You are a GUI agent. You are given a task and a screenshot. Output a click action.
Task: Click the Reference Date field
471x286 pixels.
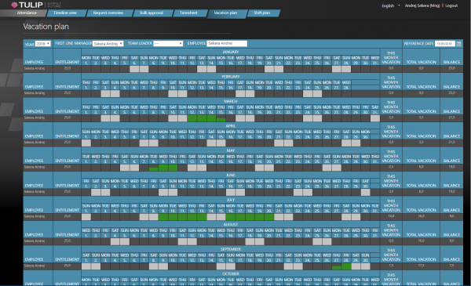pyautogui.click(x=445, y=44)
